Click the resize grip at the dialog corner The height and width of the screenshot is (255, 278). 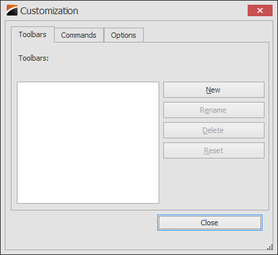[x=270, y=247]
